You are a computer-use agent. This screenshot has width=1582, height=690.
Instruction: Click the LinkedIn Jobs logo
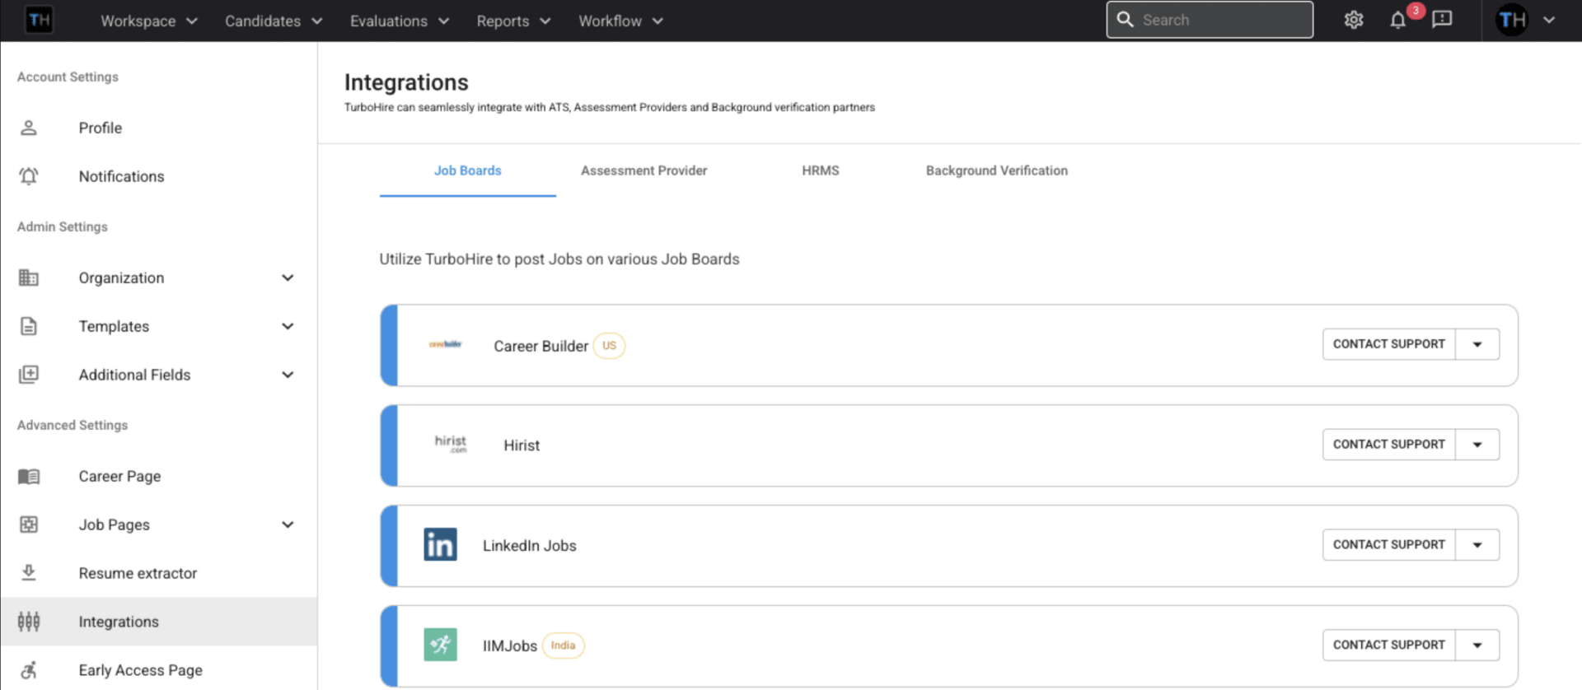440,545
